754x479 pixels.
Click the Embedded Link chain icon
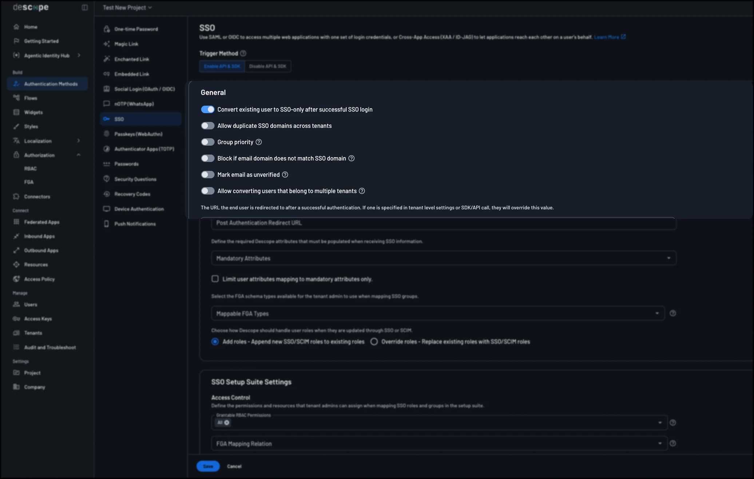[x=107, y=74]
